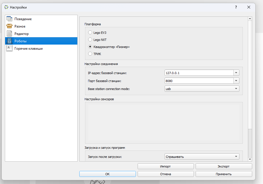Open the Горячие клавиши section
The width and height of the screenshot is (263, 184).
(x=41, y=49)
